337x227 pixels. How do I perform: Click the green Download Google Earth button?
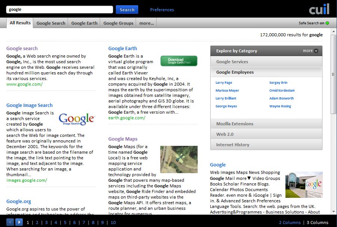(x=179, y=61)
